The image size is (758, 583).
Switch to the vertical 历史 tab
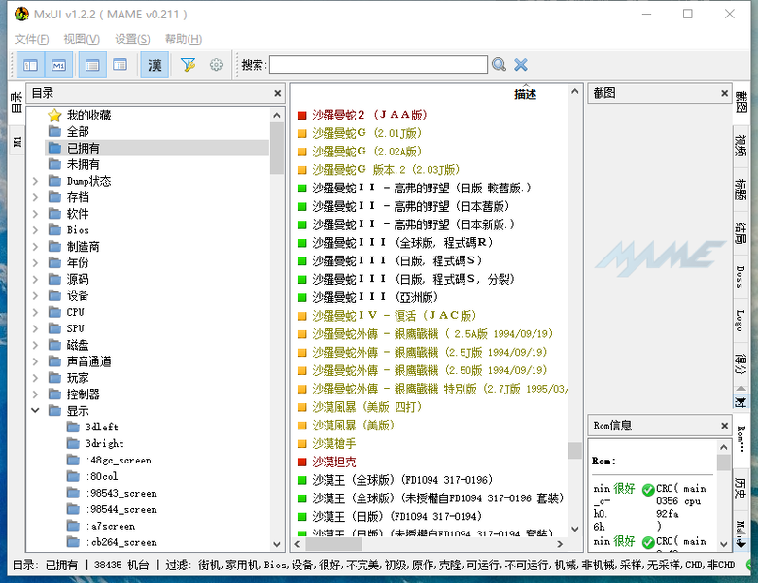click(x=741, y=488)
